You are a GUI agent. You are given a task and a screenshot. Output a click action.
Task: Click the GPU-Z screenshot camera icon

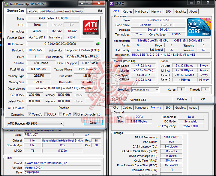click(100, 11)
